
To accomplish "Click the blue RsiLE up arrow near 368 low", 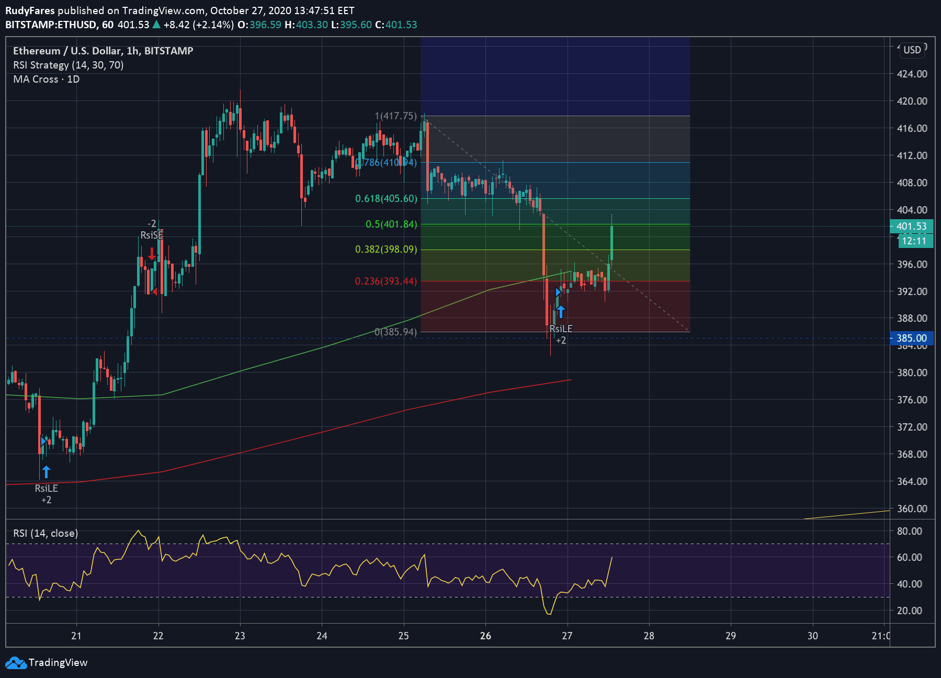I will coord(46,472).
